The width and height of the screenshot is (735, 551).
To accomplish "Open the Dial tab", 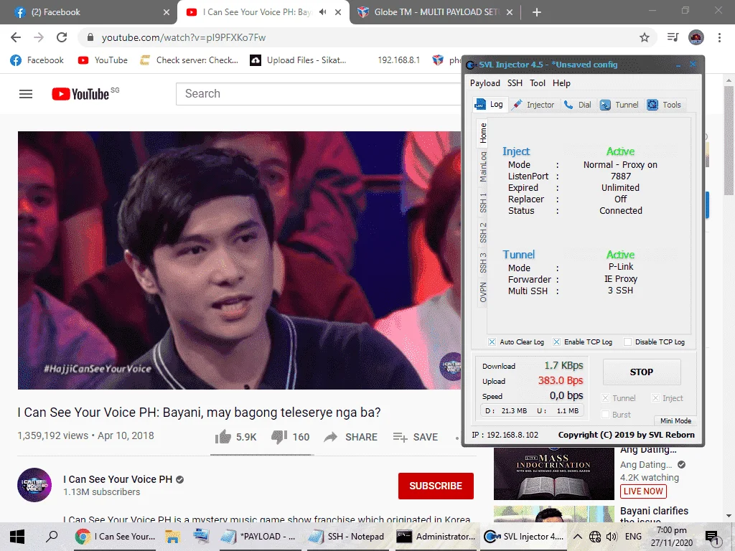I will click(x=577, y=105).
